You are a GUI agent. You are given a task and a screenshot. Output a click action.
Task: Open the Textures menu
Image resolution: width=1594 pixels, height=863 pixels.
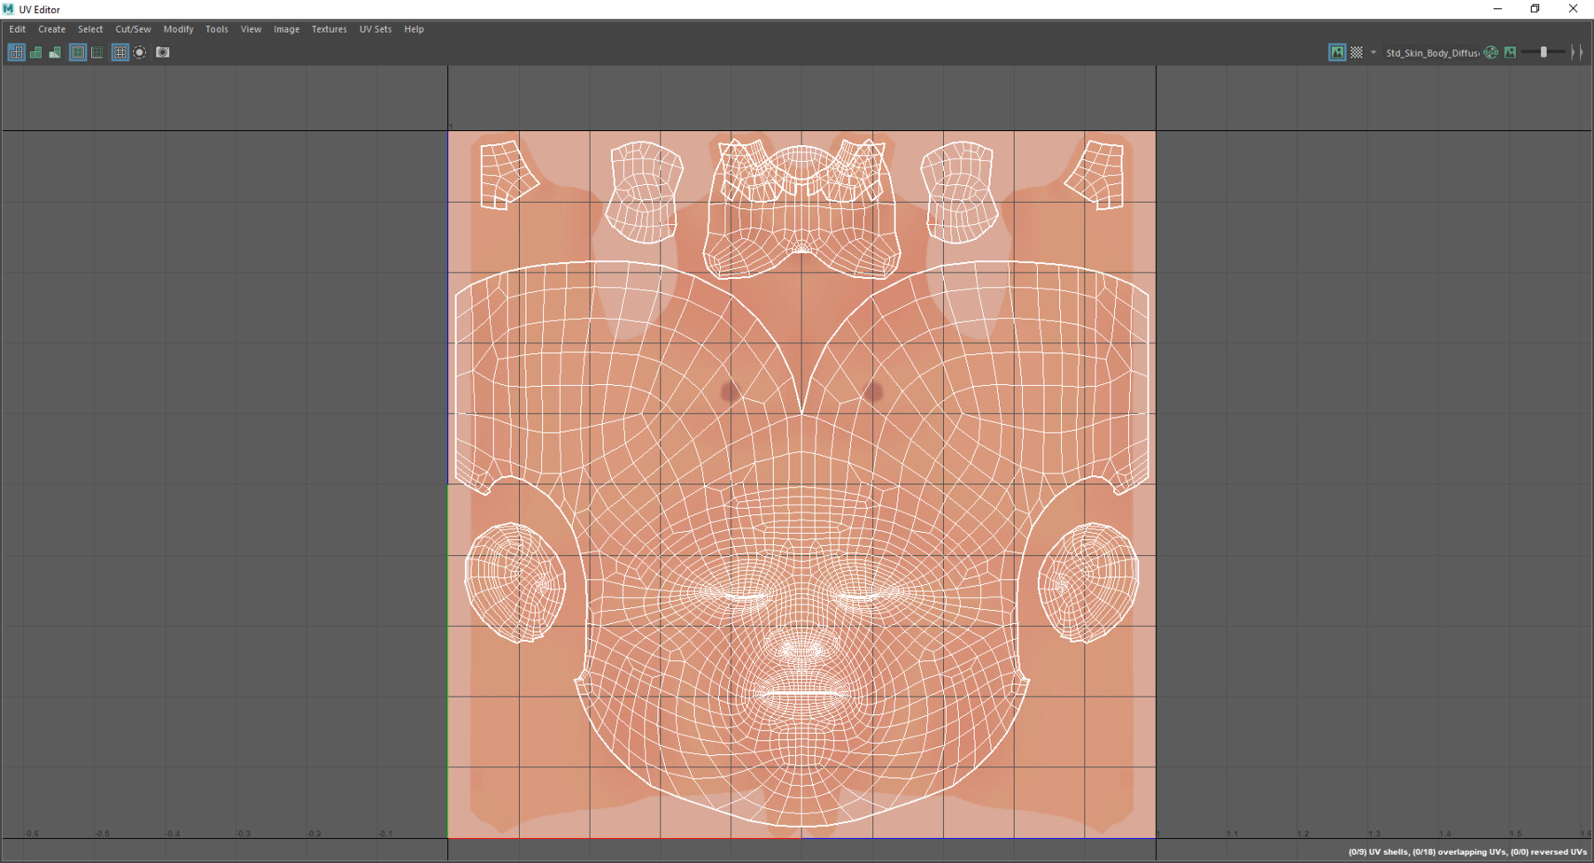329,29
